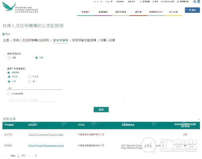
Task: Open the 新聞稿及公布 navigation menu
Action: point(156,12)
